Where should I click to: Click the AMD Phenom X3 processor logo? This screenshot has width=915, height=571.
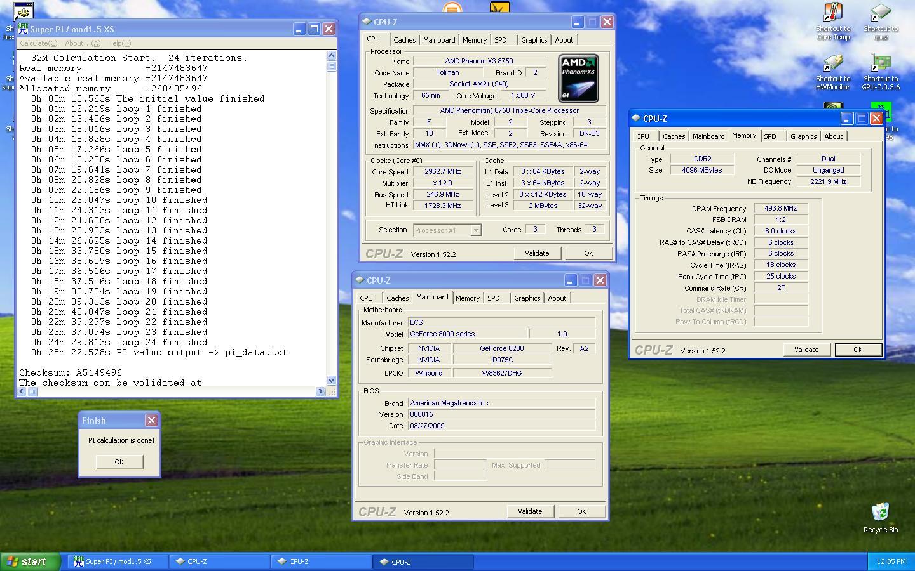click(578, 78)
